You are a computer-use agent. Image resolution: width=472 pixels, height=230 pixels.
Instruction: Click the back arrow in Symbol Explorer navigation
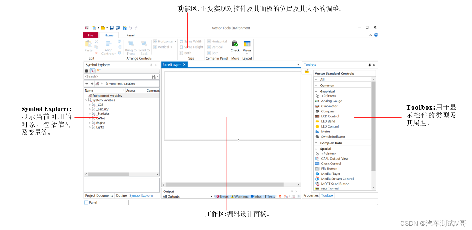pos(87,83)
